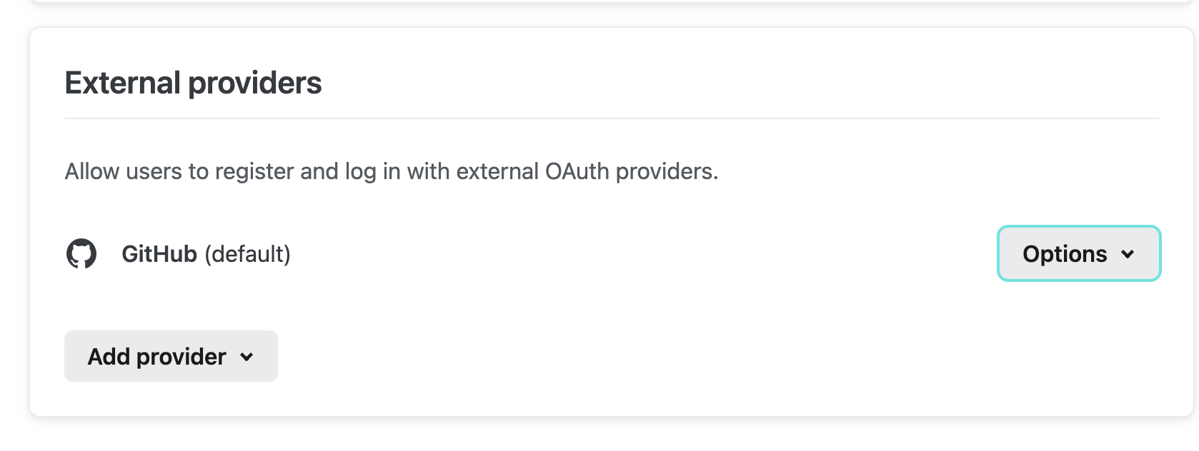Show GitHub provider options menu
The height and width of the screenshot is (451, 1199).
click(x=1078, y=254)
